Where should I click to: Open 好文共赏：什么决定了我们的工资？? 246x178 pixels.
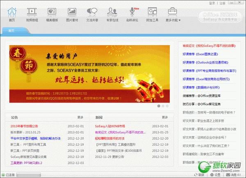coord(206,146)
